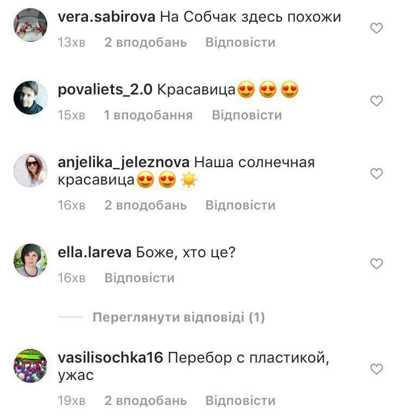The width and height of the screenshot is (407, 418).
Task: Click Відповісти under anjelika_jeleznova's comment
Action: point(240,205)
